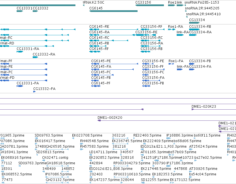Screen dimensions: 236x184
Task: Open the Roe1-RA transcript
Action: coord(176,27)
